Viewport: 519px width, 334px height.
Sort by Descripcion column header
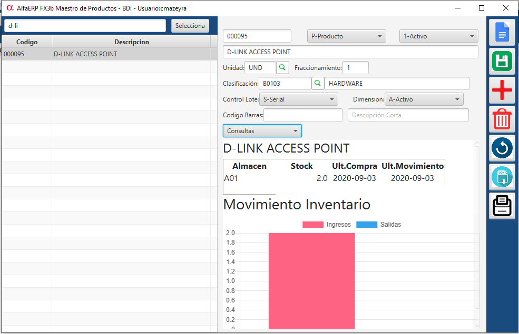point(131,42)
